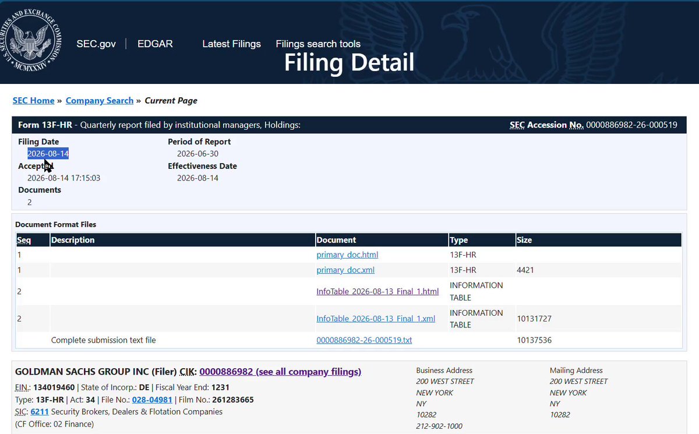Click the Form 13F-HR heading text
Viewport: 699px width, 434px height.
pos(45,125)
